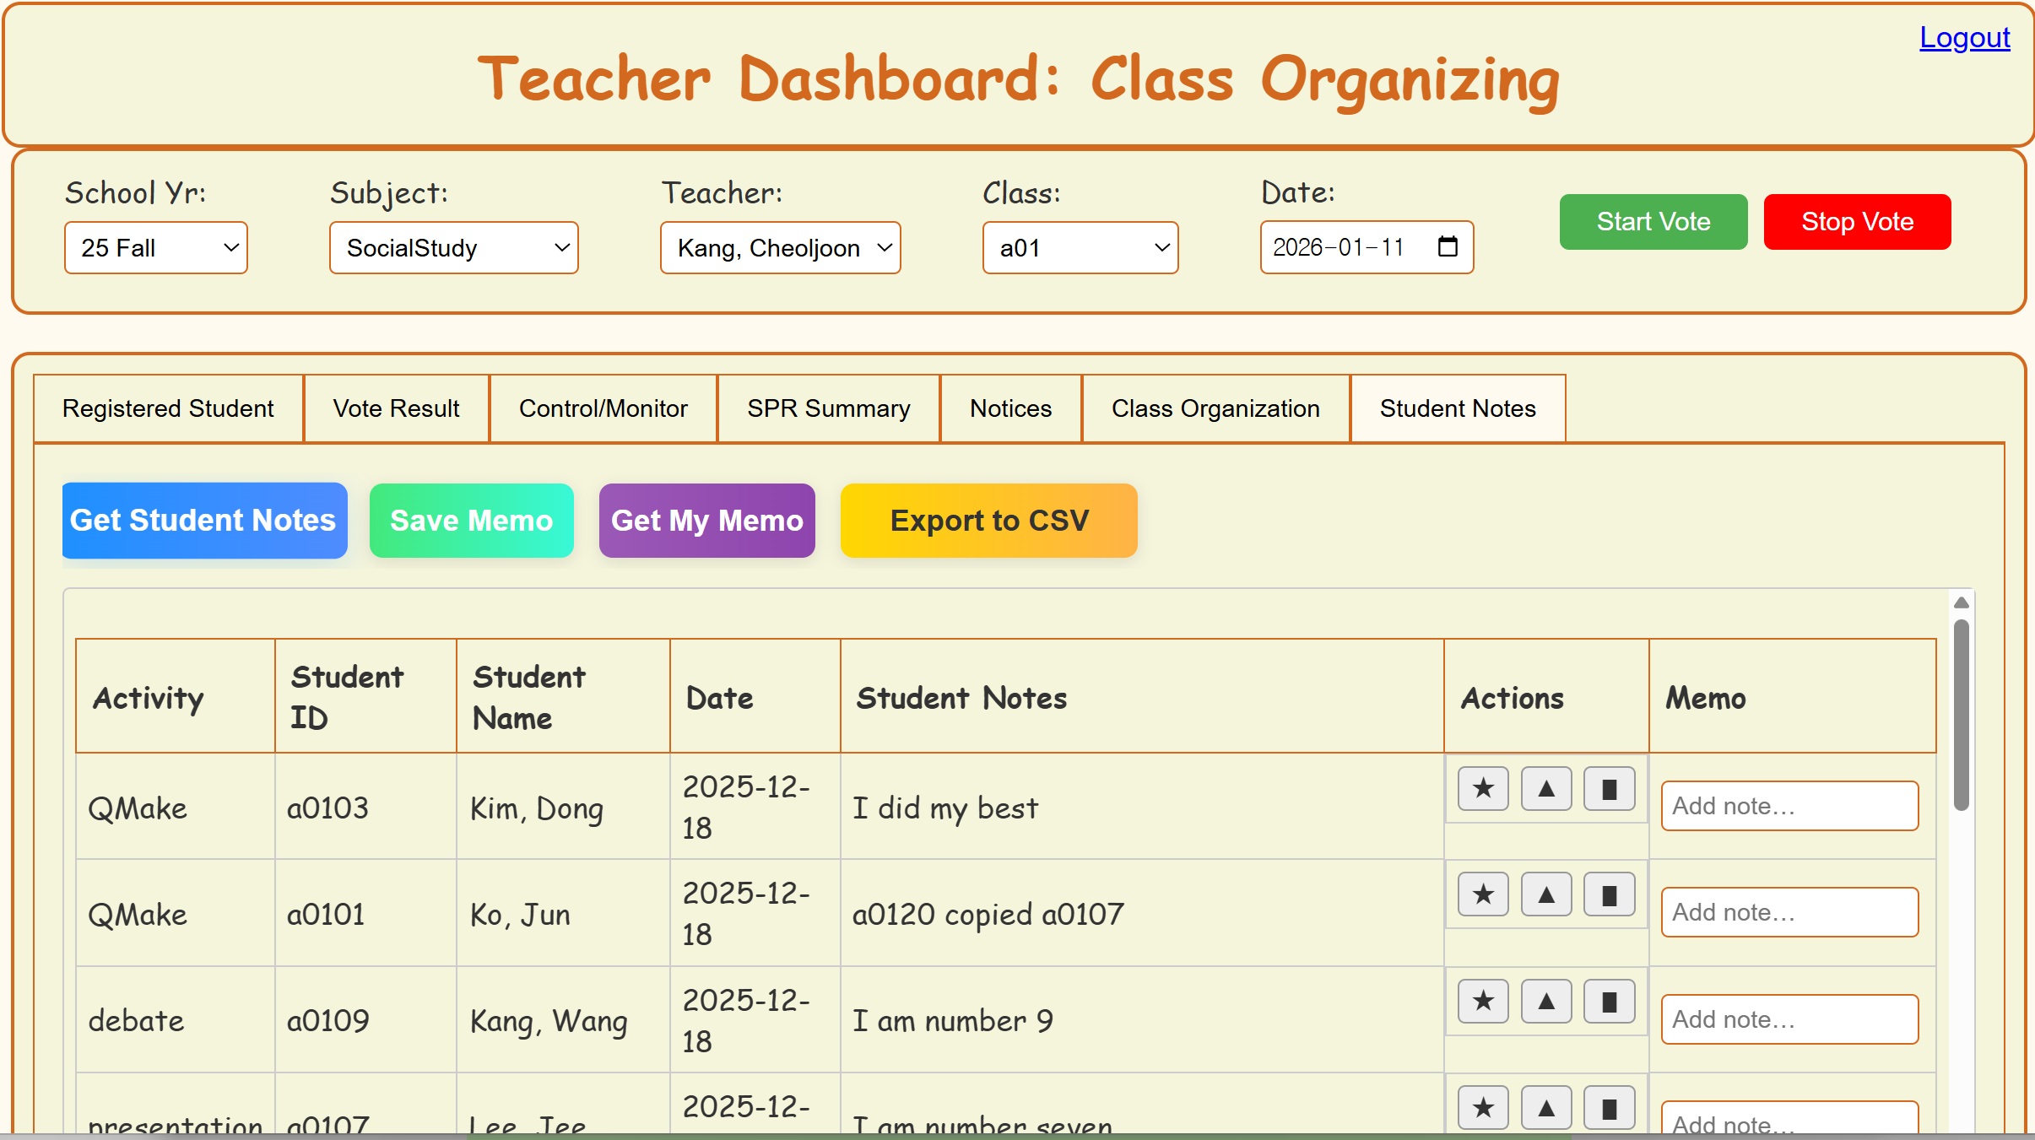Viewport: 2035px width, 1140px height.
Task: Star the Ko, Jun note row
Action: pos(1483,894)
